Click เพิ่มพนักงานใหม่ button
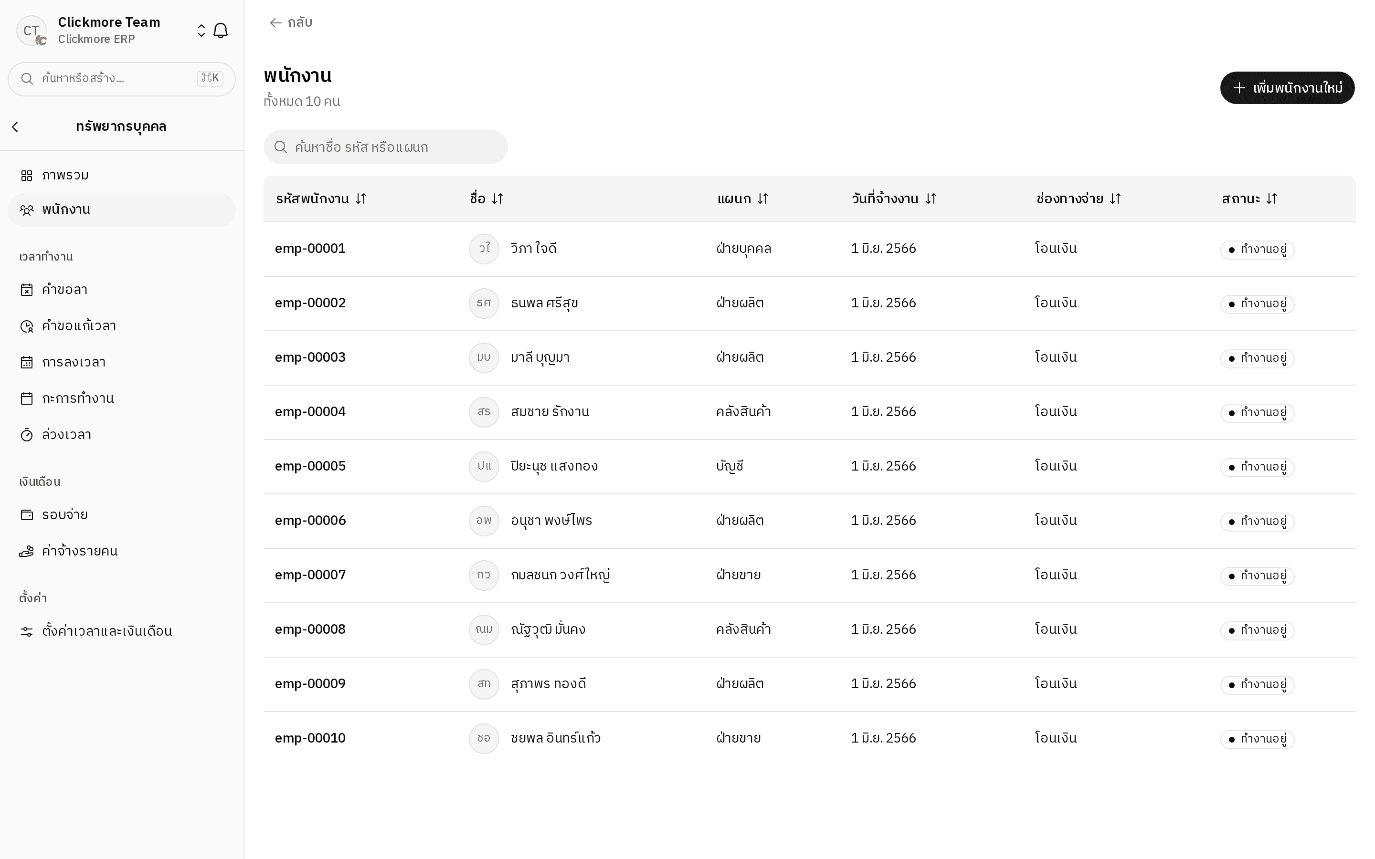This screenshot has width=1375, height=859. coord(1287,88)
